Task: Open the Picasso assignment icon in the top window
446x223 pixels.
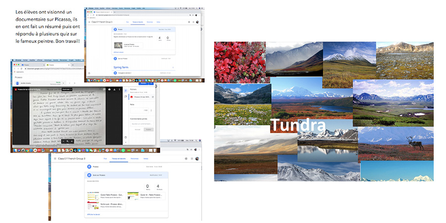Action: 115,29
